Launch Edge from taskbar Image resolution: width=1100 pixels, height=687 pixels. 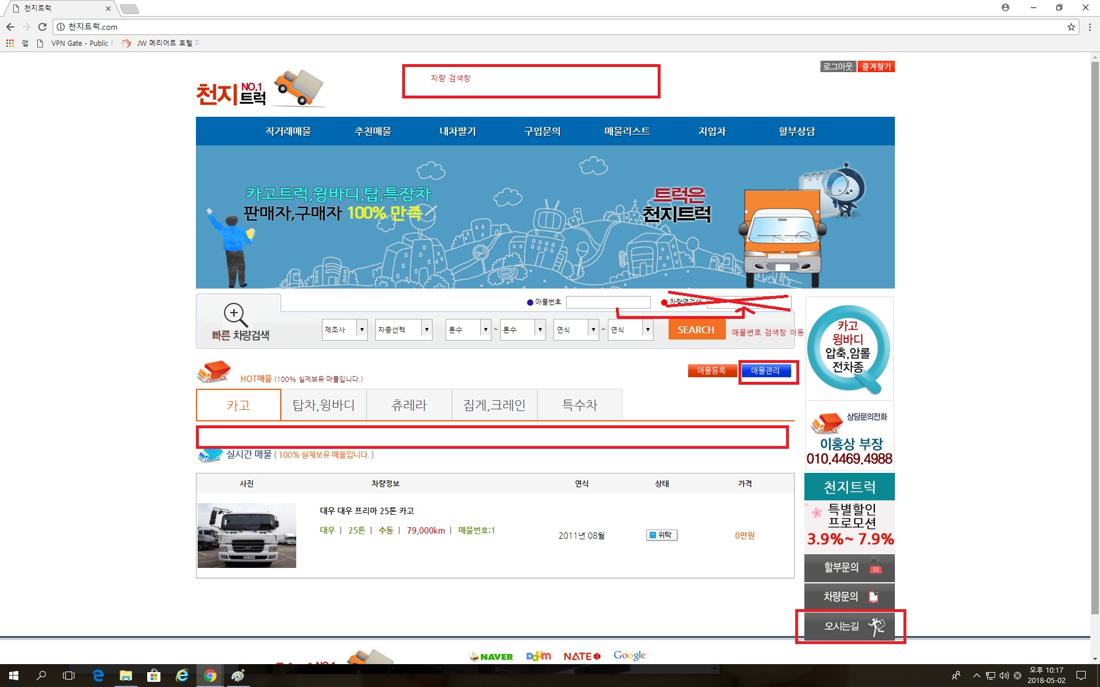pyautogui.click(x=98, y=676)
